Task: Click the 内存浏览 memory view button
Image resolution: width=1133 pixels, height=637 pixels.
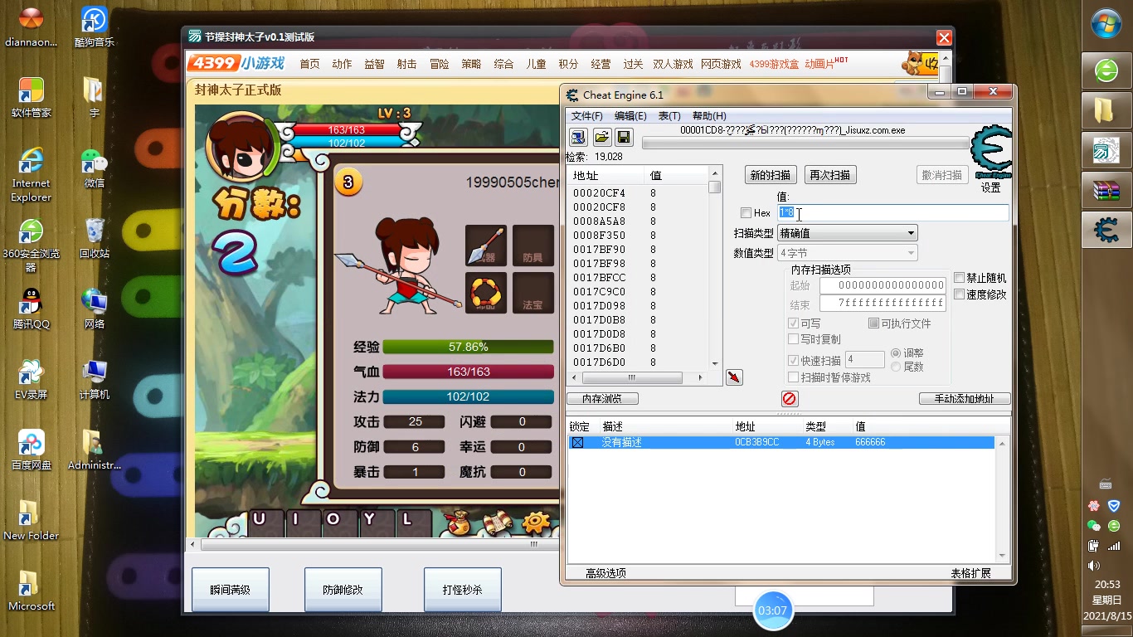Action: (x=603, y=399)
